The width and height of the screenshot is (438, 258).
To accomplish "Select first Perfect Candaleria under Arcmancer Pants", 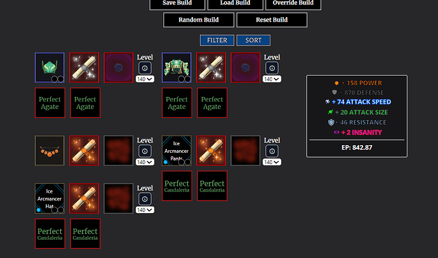I will coord(177,186).
